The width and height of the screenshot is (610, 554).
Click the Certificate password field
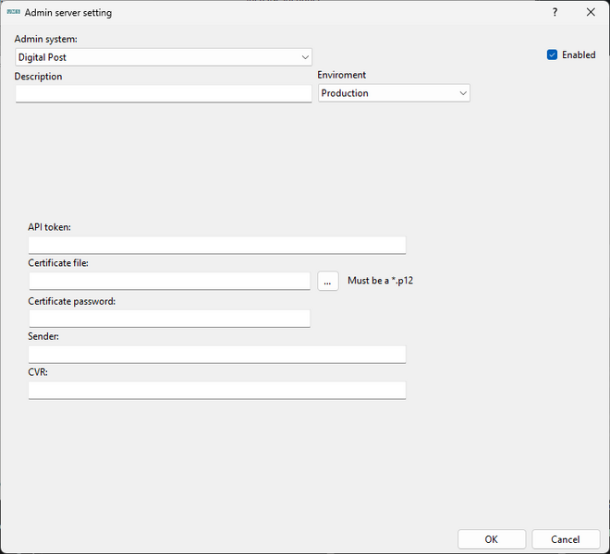point(170,319)
